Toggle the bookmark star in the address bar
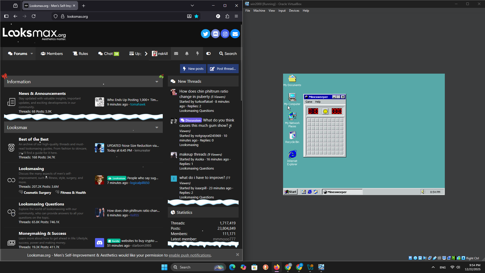This screenshot has height=273, width=485. pos(196,16)
